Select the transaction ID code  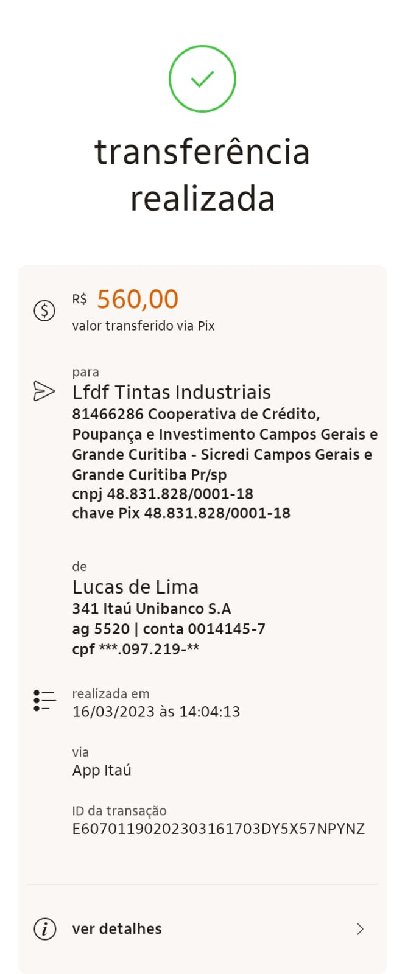pyautogui.click(x=218, y=829)
